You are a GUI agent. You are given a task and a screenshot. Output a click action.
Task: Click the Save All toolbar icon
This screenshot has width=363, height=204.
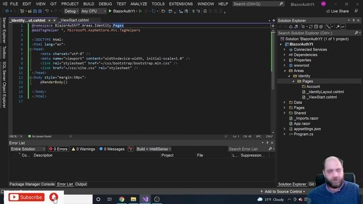[40, 11]
